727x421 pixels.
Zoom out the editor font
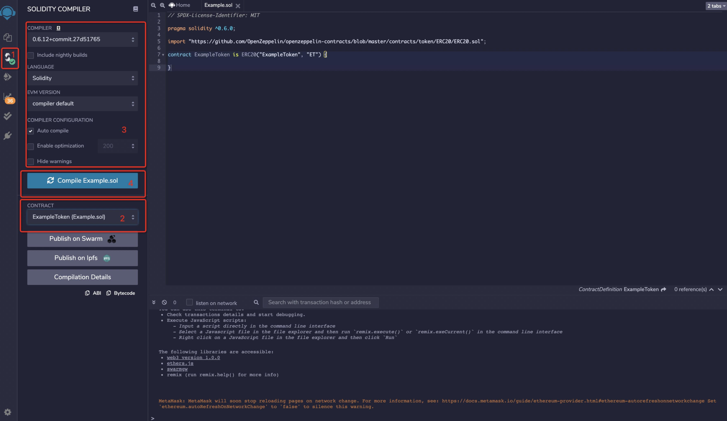click(154, 5)
